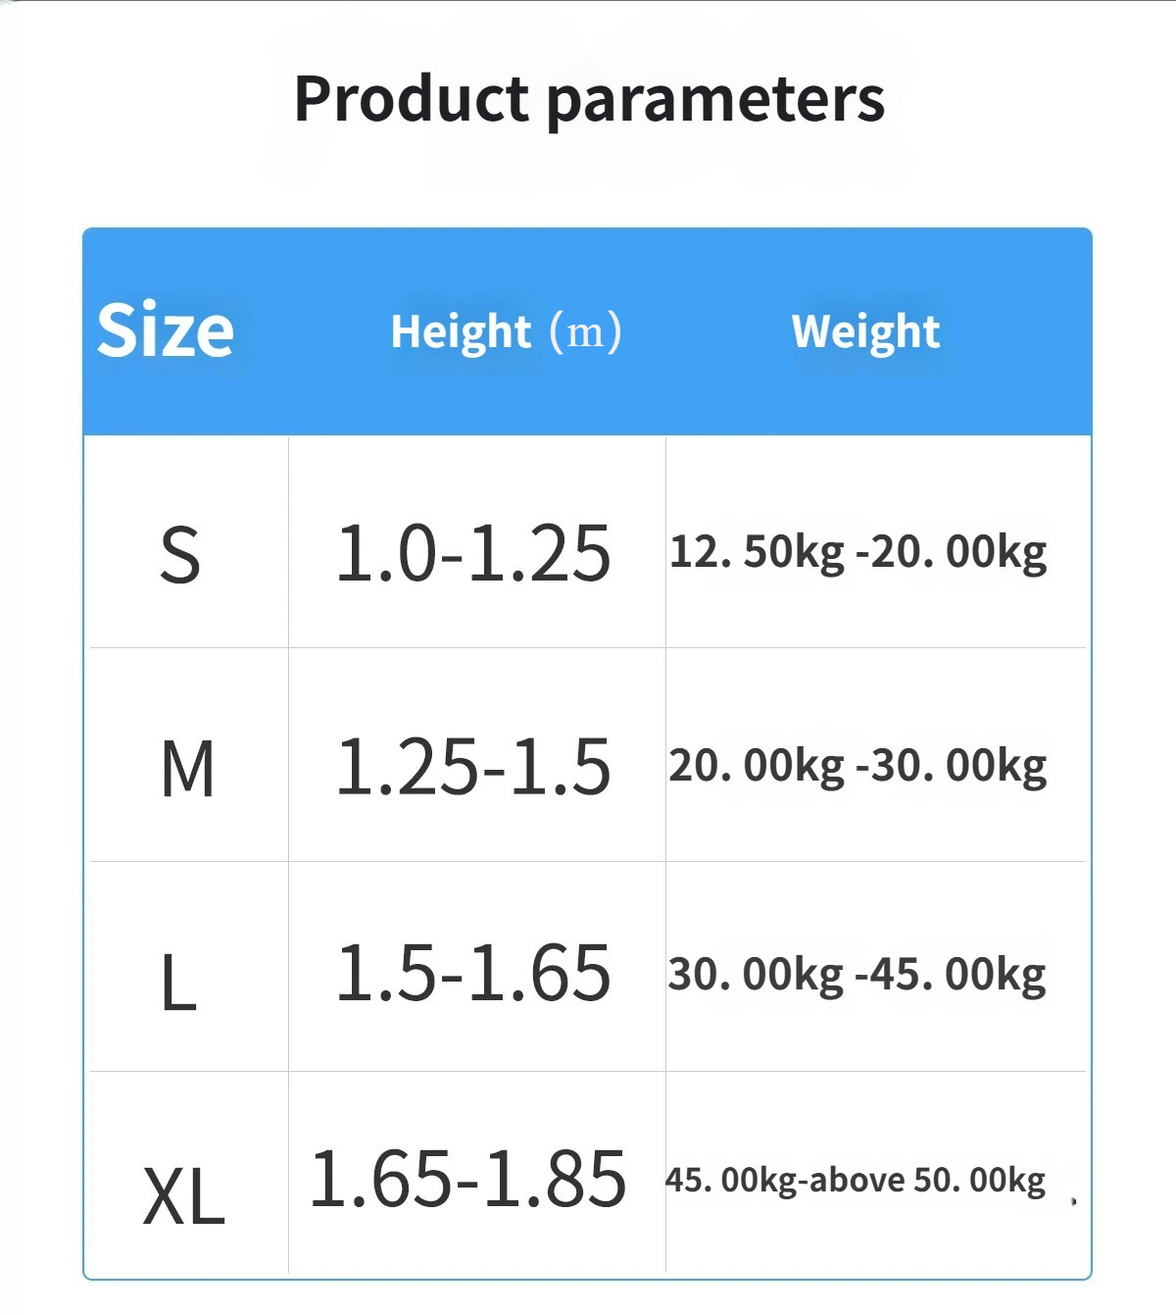Select the Weight column header
The height and width of the screenshot is (1315, 1176).
865,332
